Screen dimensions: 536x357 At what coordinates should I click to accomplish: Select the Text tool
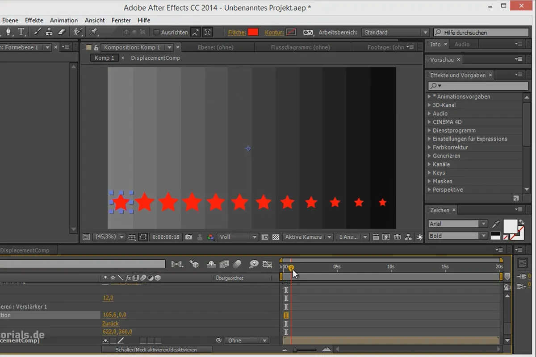click(x=21, y=32)
